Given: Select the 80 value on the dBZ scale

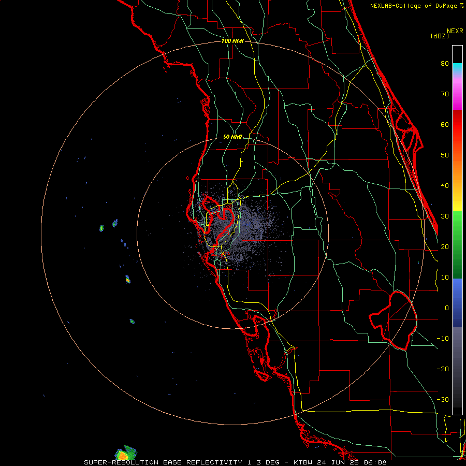Looking at the screenshot, I should (445, 64).
